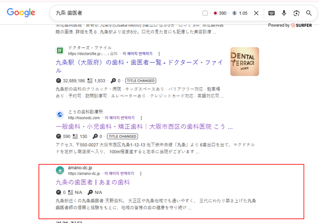The width and height of the screenshot is (319, 223).
Task: Click the amano-dc.jp green favicon
Action: click(60, 170)
